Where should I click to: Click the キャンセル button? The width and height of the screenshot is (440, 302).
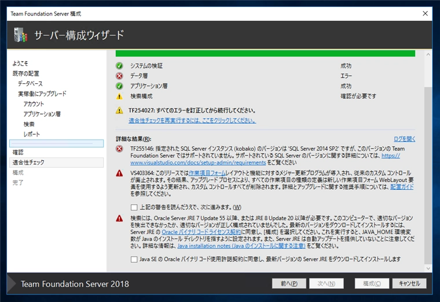409,283
